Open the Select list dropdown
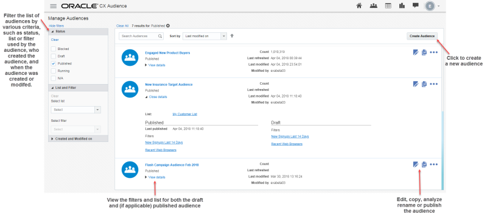This screenshot has width=487, height=220. point(75,110)
